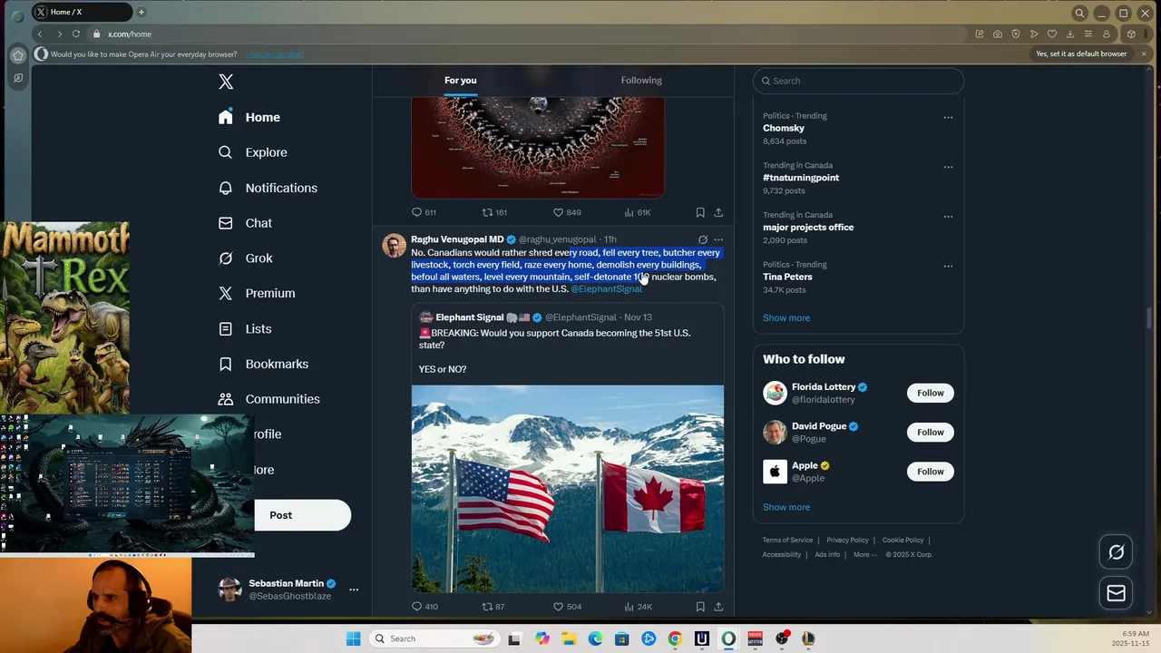Open more options for Tina Peters trend
Image resolution: width=1161 pixels, height=653 pixels.
click(948, 266)
